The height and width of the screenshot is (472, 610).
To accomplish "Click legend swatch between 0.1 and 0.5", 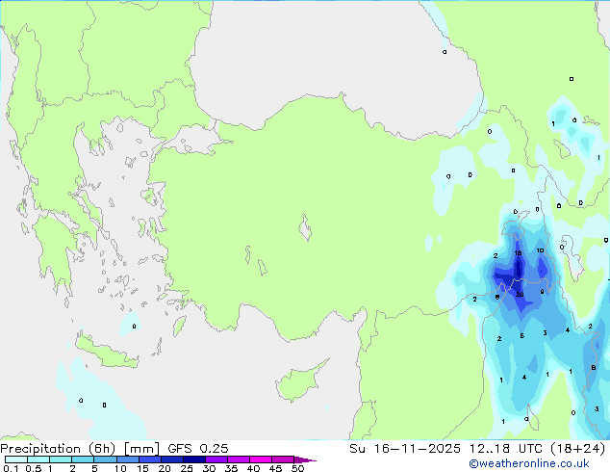I will pos(16,459).
